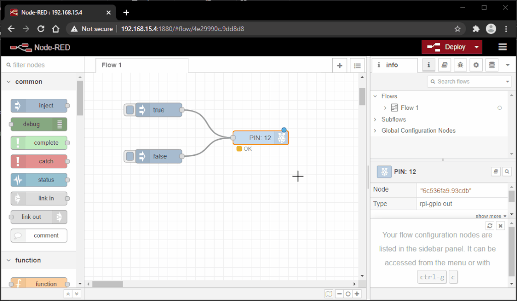Image resolution: width=517 pixels, height=301 pixels.
Task: Select the catch node in the palette
Action: [39, 161]
